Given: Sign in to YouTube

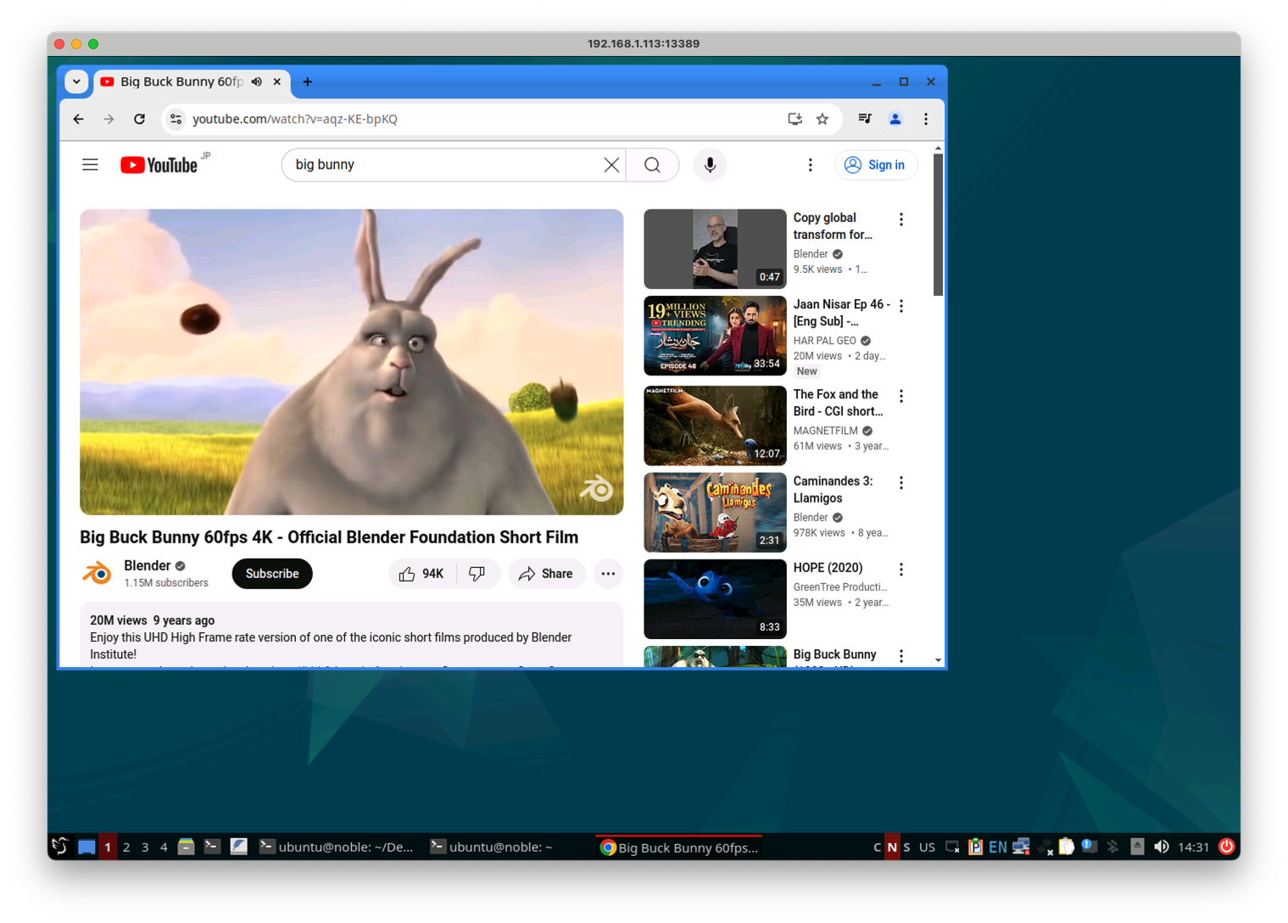Looking at the screenshot, I should tap(876, 164).
